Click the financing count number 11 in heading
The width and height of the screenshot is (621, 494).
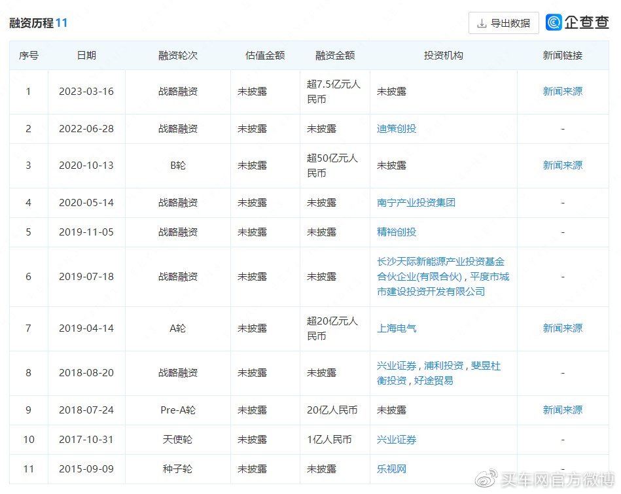coord(62,23)
